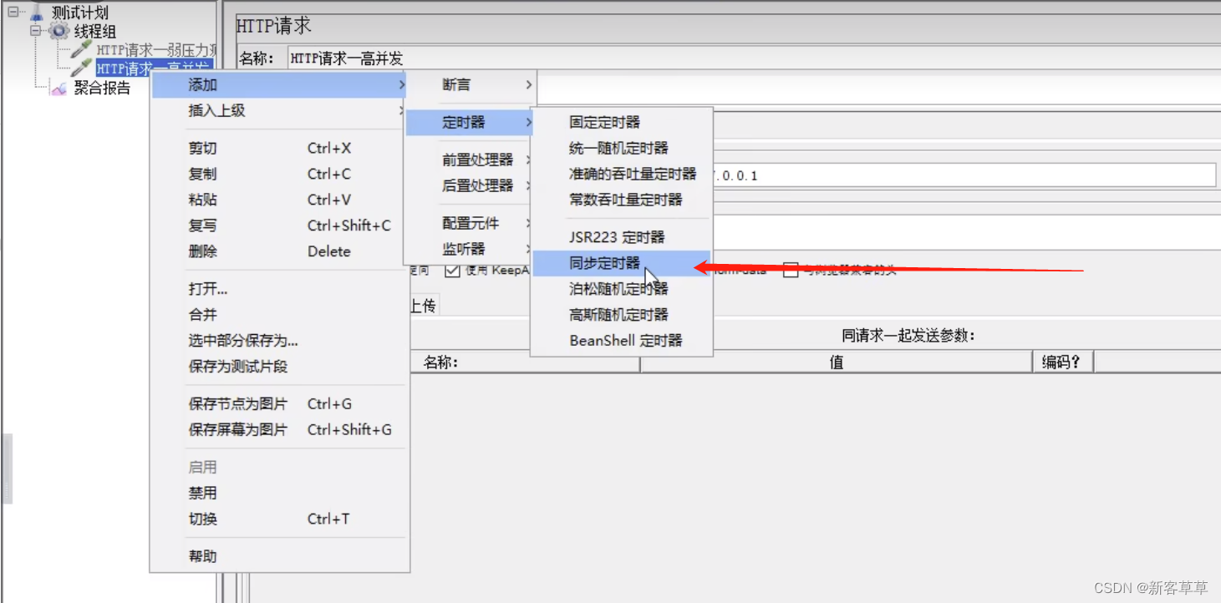
Task: Choose 打开... from the context menu
Action: pyautogui.click(x=279, y=289)
